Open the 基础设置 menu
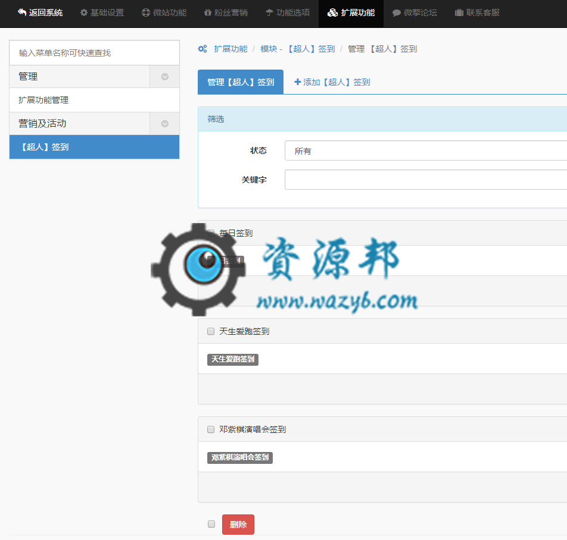Viewport: 567px width, 540px height. pos(102,13)
